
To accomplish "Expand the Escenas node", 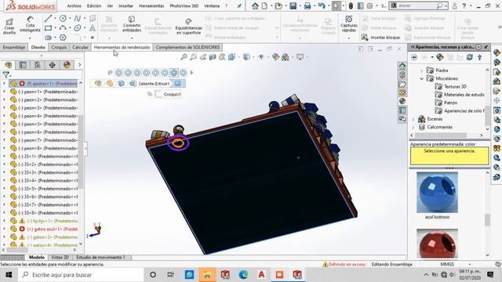I will point(413,119).
